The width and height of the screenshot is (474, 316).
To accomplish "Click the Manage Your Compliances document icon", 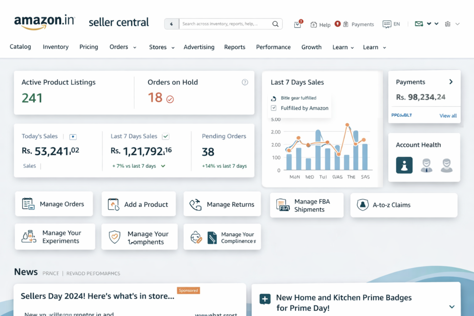I will [212, 238].
